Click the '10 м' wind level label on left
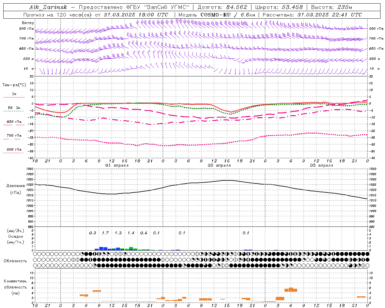Screen dimensions: 385x308 coord(29,69)
